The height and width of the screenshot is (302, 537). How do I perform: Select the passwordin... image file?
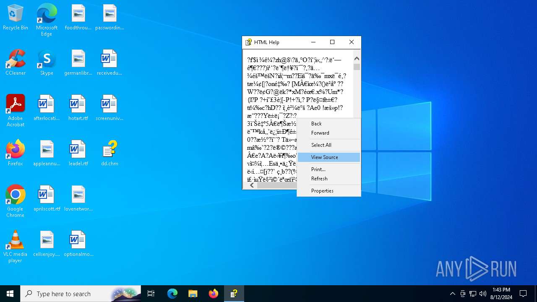coord(109,18)
